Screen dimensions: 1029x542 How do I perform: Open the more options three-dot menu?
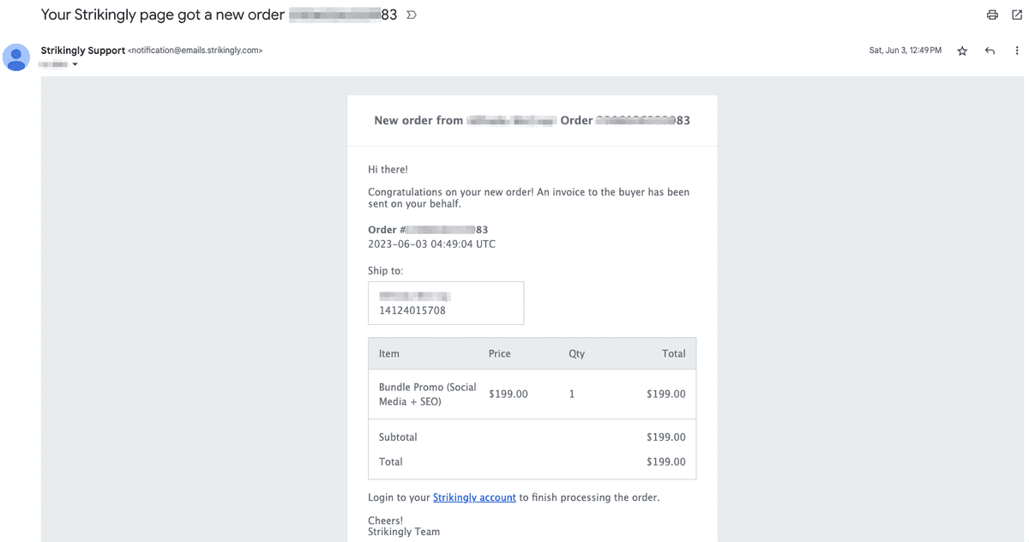[1017, 51]
